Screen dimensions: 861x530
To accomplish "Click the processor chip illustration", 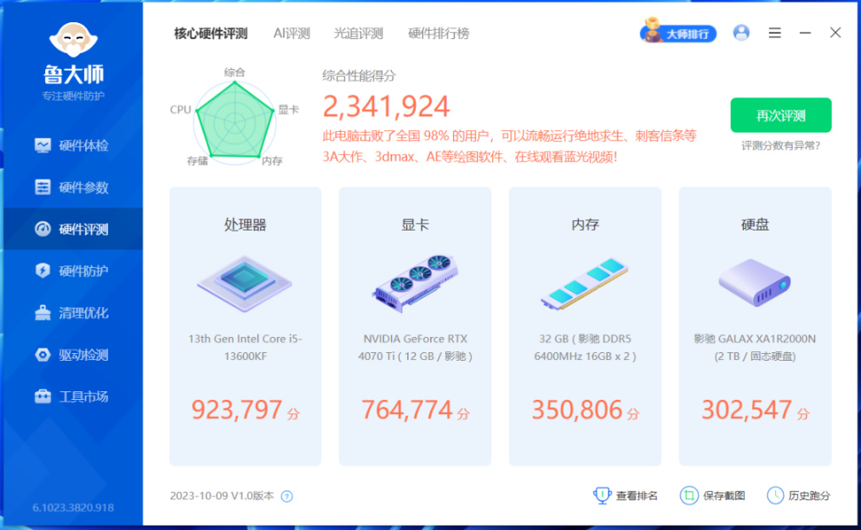I will 245,283.
